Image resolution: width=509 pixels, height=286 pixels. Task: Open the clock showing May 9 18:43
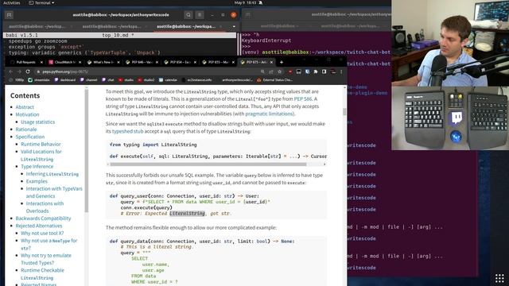[x=246, y=3]
